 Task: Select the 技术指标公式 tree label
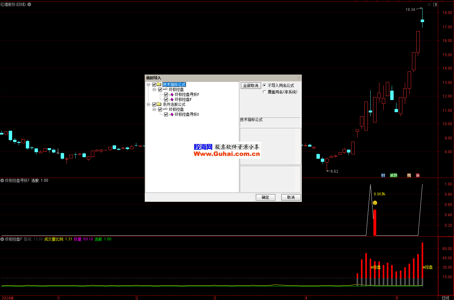(174, 84)
